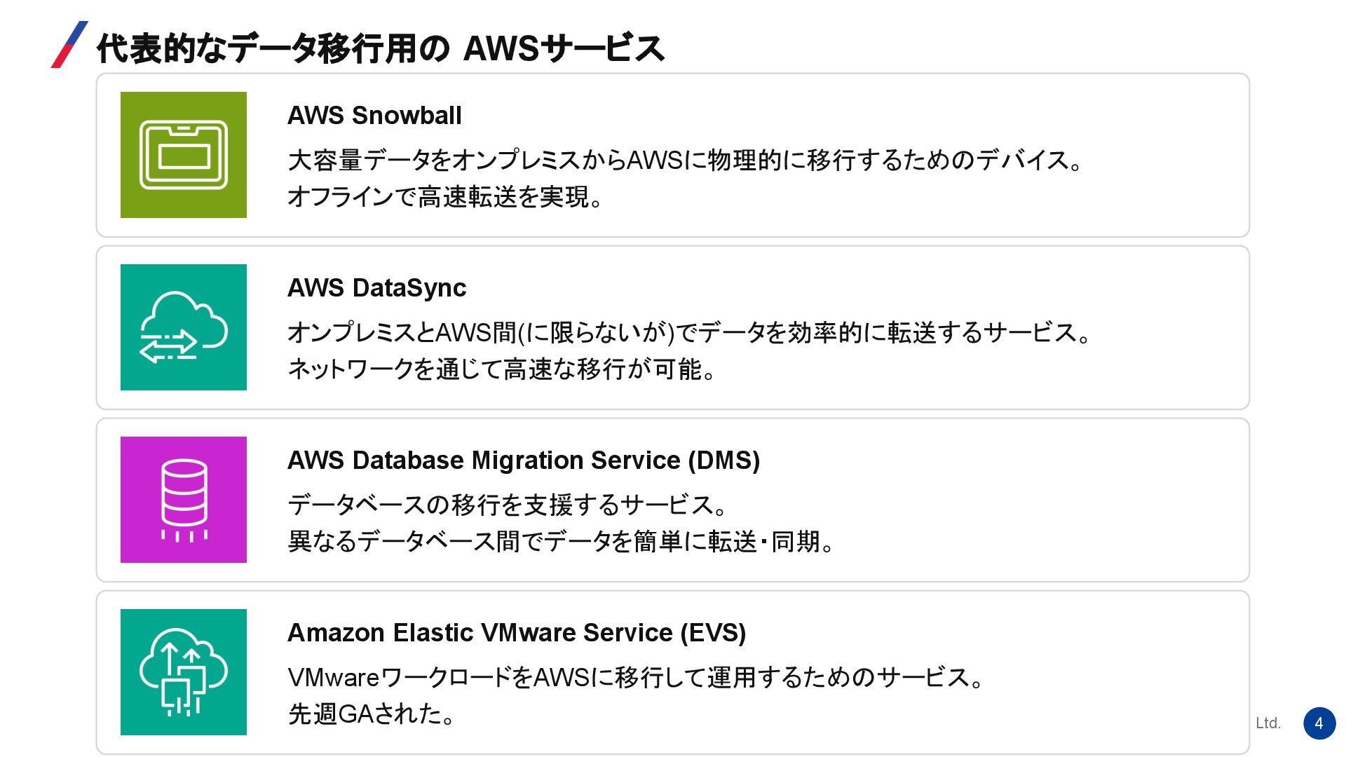This screenshot has height=757, width=1346.
Task: Select the AWS DataSync heading
Action: (x=377, y=288)
